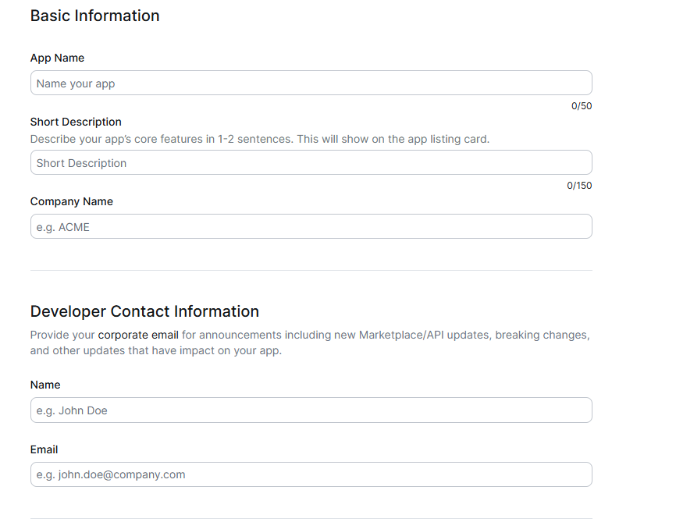The height and width of the screenshot is (529, 676).
Task: Click the 'Marketplace/API updates' text in description
Action: (423, 335)
